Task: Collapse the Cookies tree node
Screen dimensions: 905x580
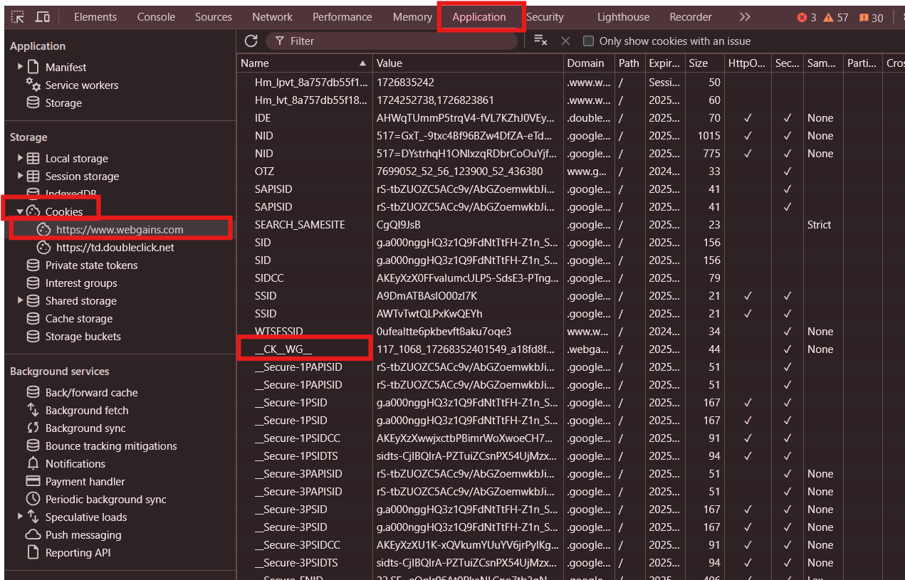Action: tap(21, 211)
